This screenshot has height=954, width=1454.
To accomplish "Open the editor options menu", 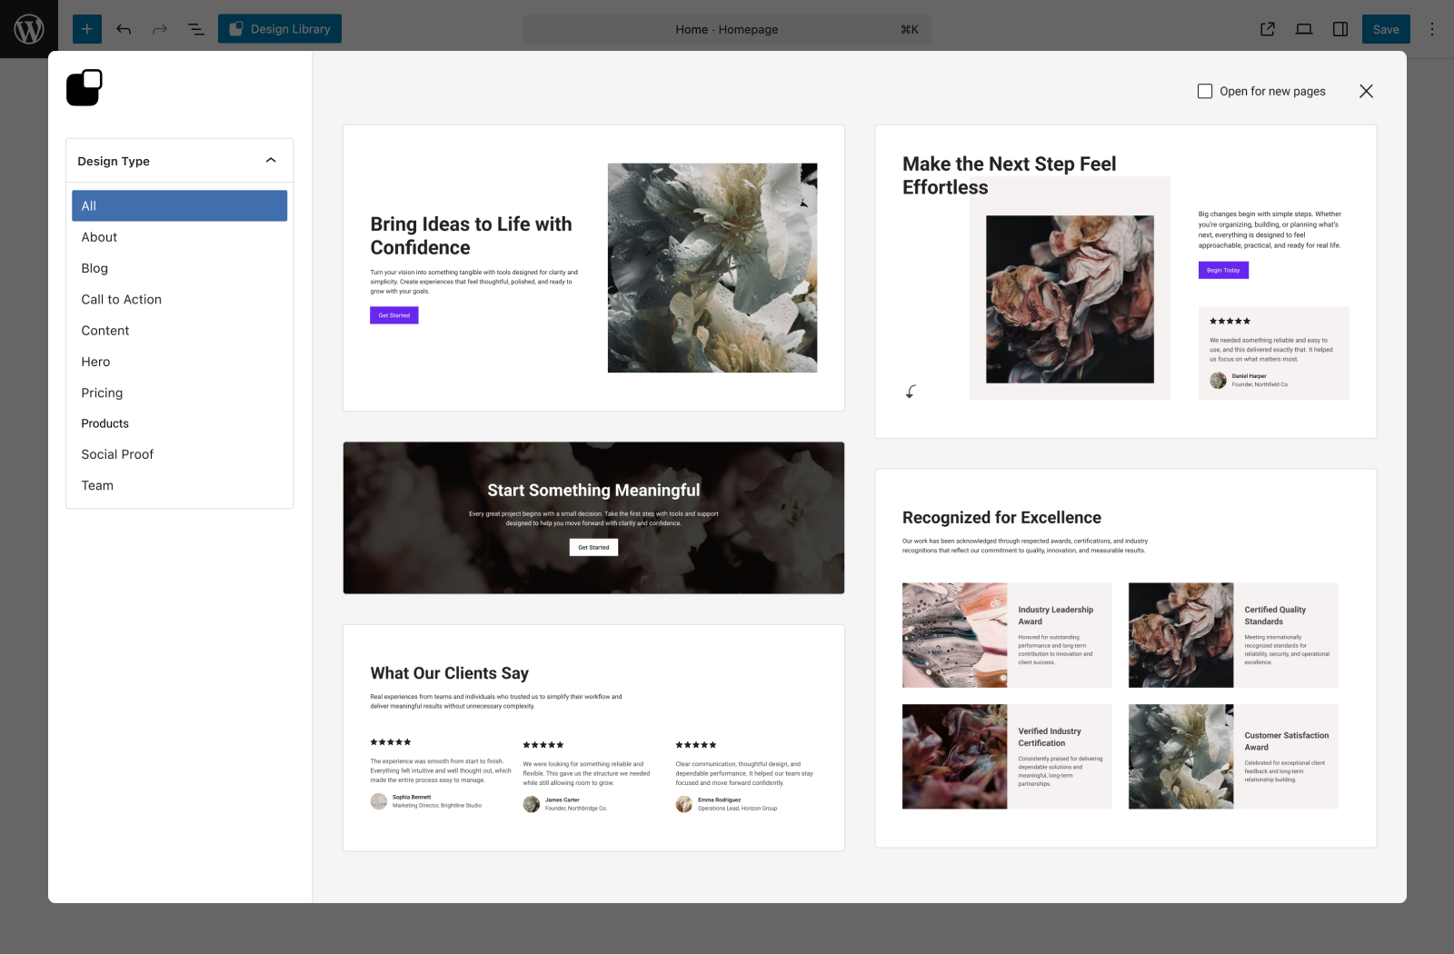I will [x=1432, y=29].
